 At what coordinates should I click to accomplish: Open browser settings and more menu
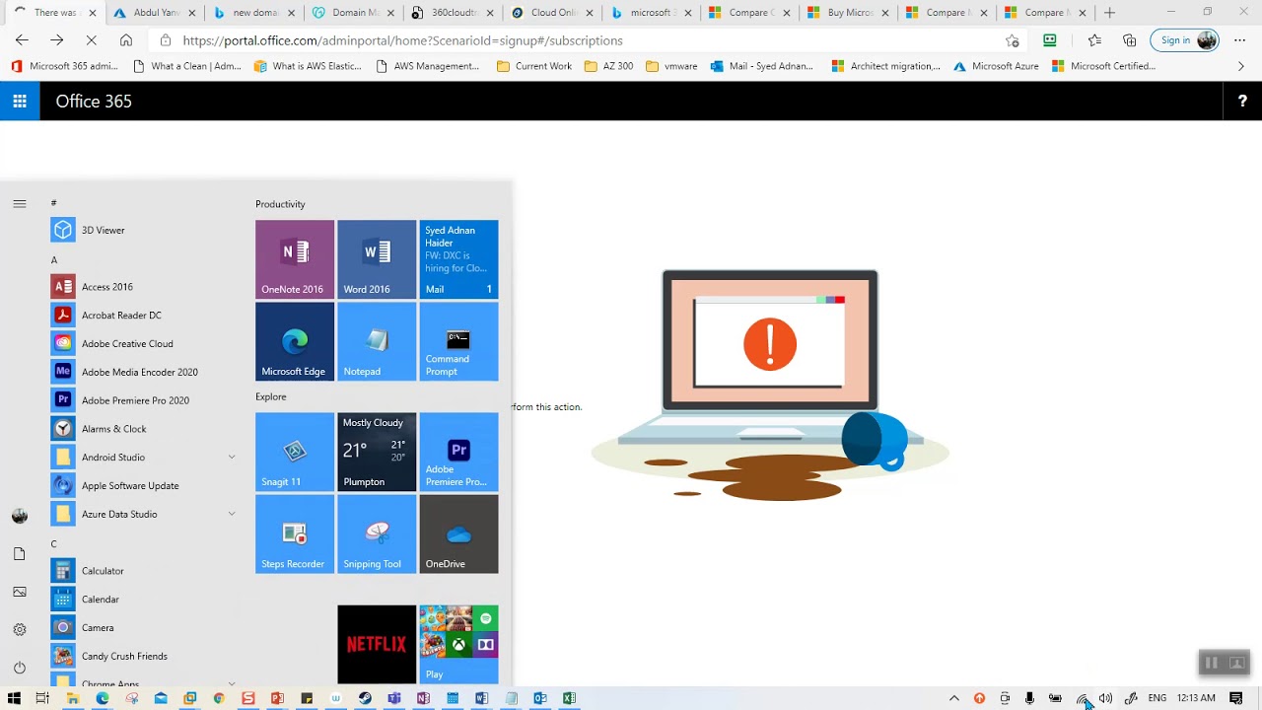[1239, 40]
